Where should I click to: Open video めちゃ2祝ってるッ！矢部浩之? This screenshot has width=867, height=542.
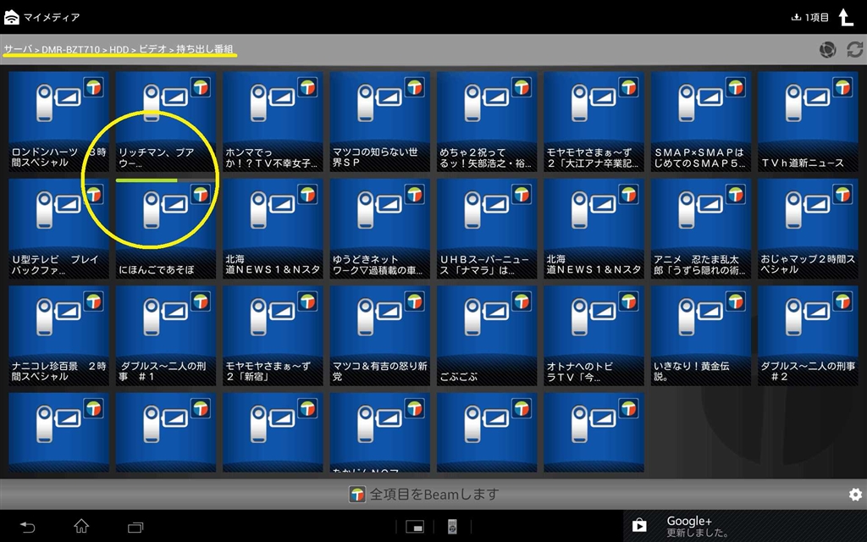point(487,121)
